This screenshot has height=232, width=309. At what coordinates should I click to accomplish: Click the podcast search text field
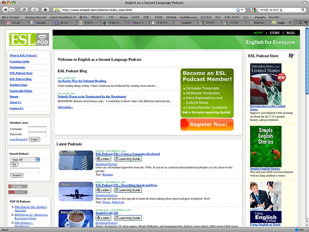click(24, 170)
